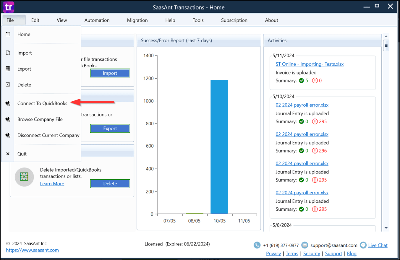The image size is (400, 260).
Task: Click the Live Chat bubble icon
Action: 363,245
